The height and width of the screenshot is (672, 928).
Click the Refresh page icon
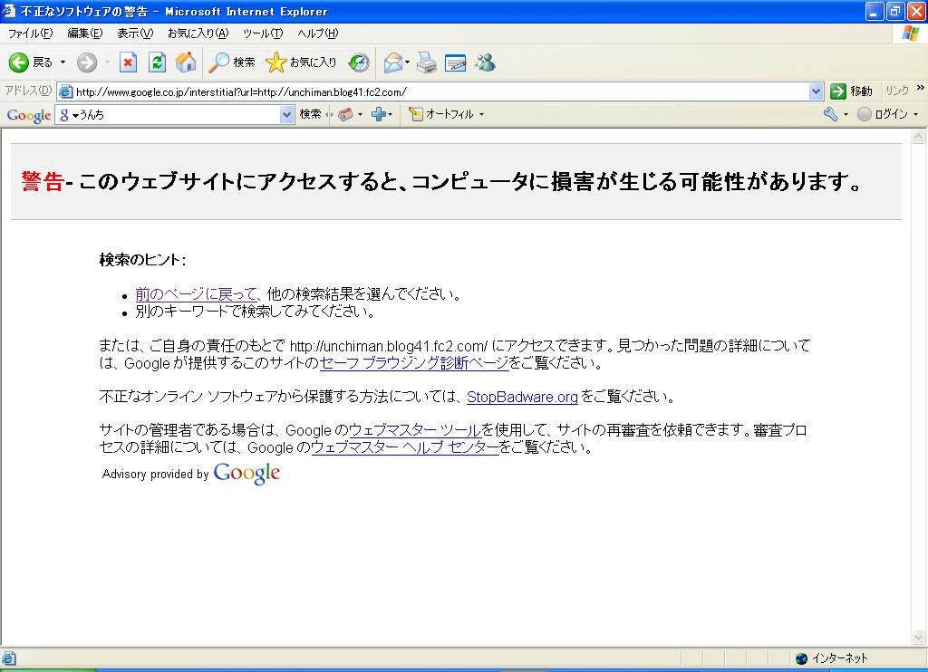tap(157, 62)
